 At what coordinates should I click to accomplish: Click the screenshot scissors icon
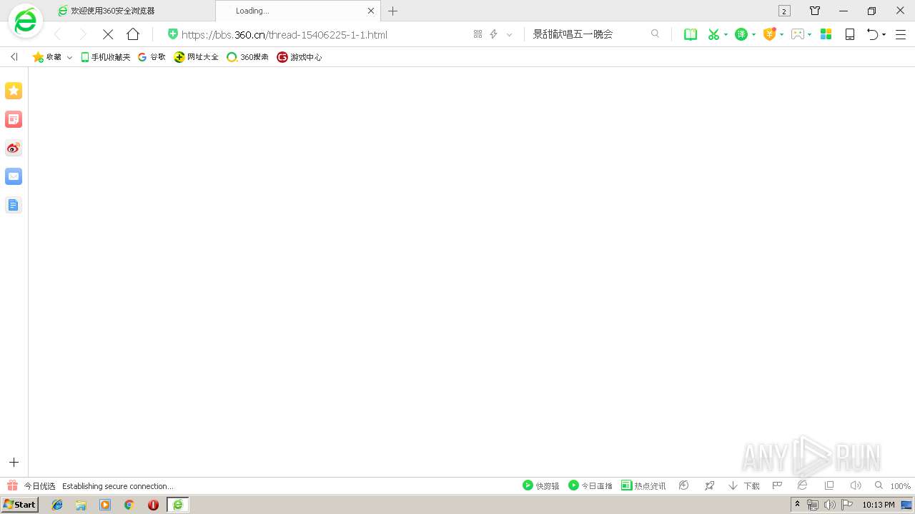click(x=713, y=34)
